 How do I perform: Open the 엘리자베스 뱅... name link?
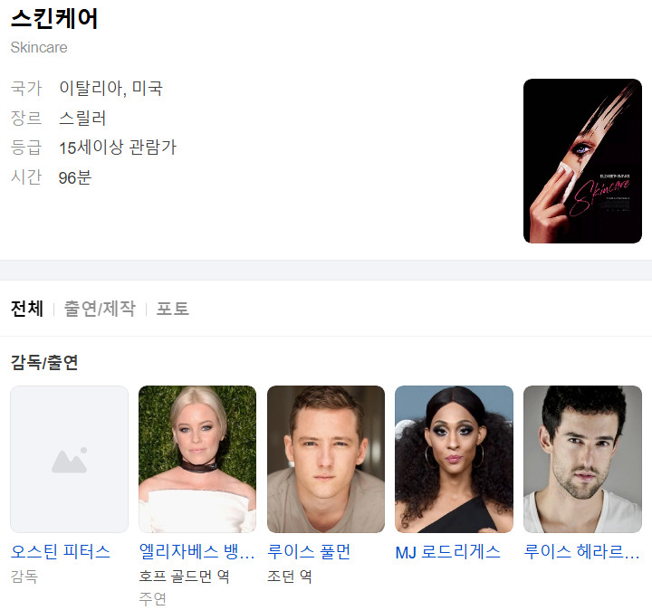[197, 552]
